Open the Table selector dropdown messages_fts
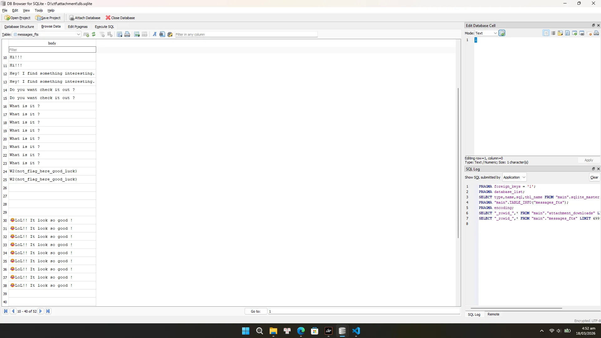 47,34
